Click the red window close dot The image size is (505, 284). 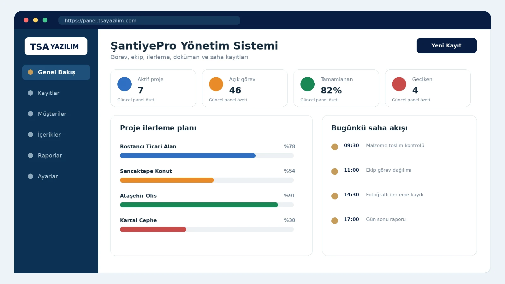click(26, 20)
